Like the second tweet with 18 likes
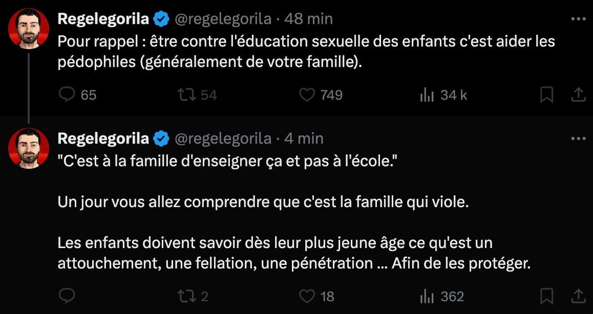This screenshot has height=314, width=593. point(307,296)
